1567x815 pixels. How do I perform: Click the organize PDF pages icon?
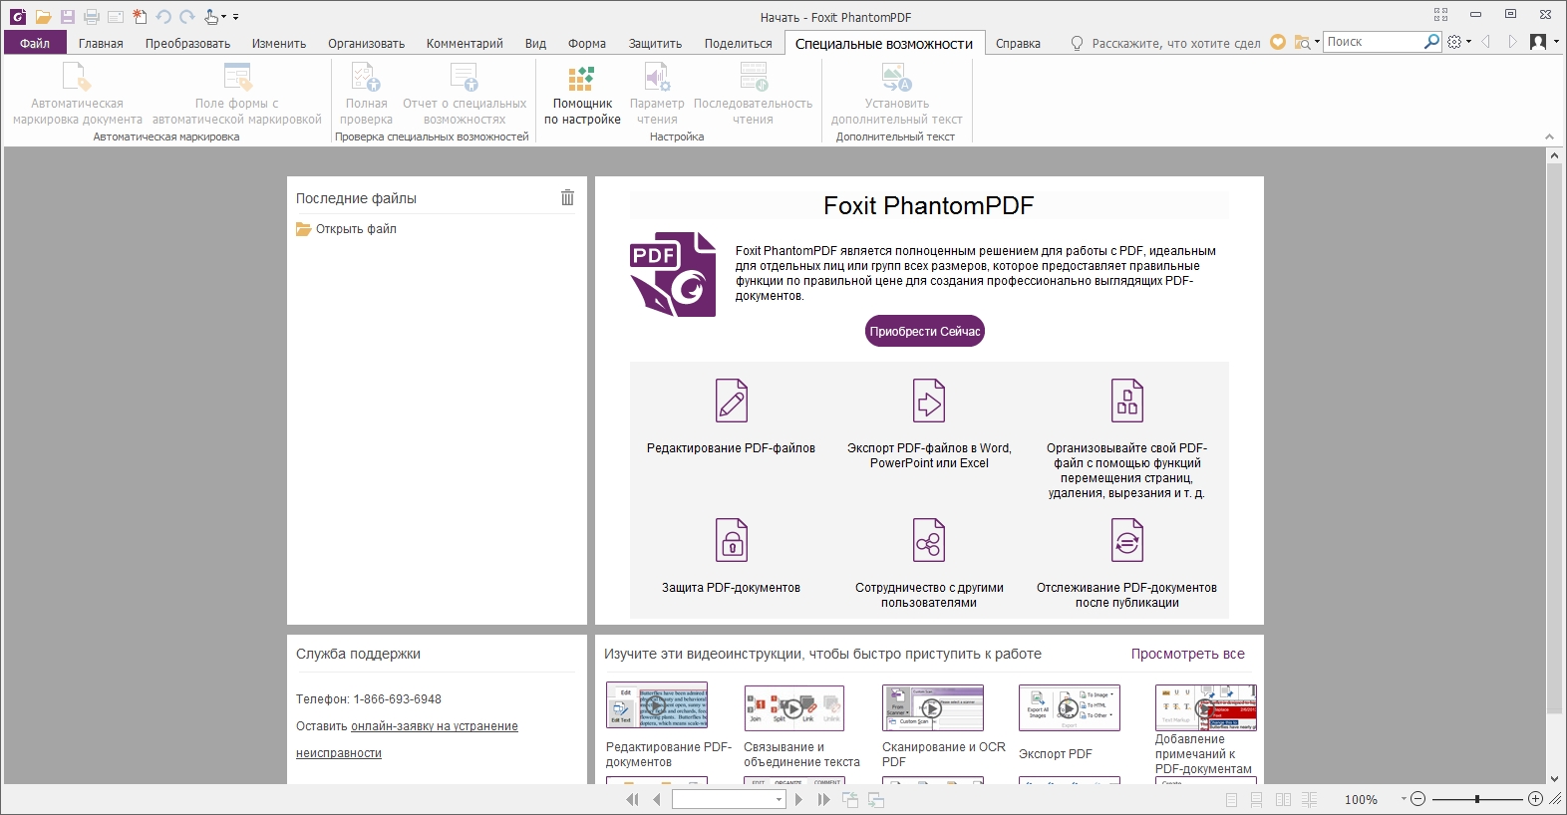tap(1127, 401)
